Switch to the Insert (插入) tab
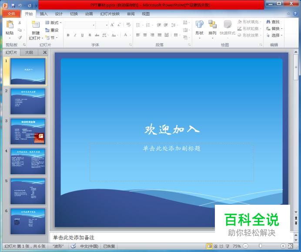This screenshot has height=252, width=301. (x=43, y=14)
